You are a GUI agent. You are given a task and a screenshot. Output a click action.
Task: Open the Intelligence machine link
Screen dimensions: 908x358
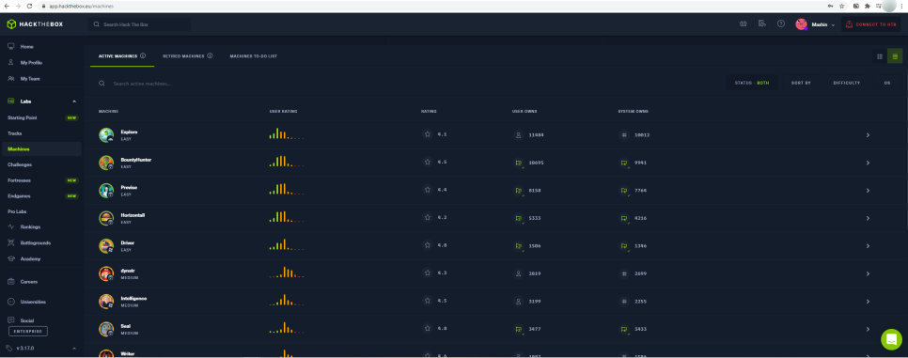[x=133, y=299]
